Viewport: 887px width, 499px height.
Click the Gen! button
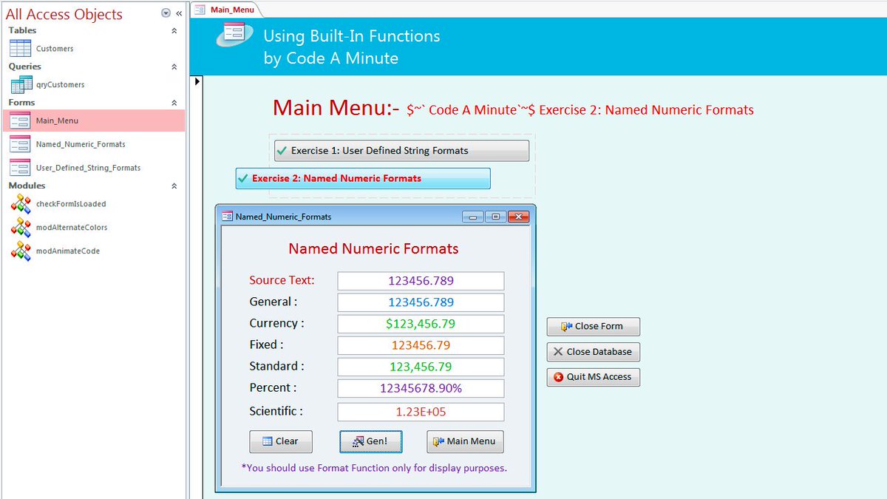371,441
